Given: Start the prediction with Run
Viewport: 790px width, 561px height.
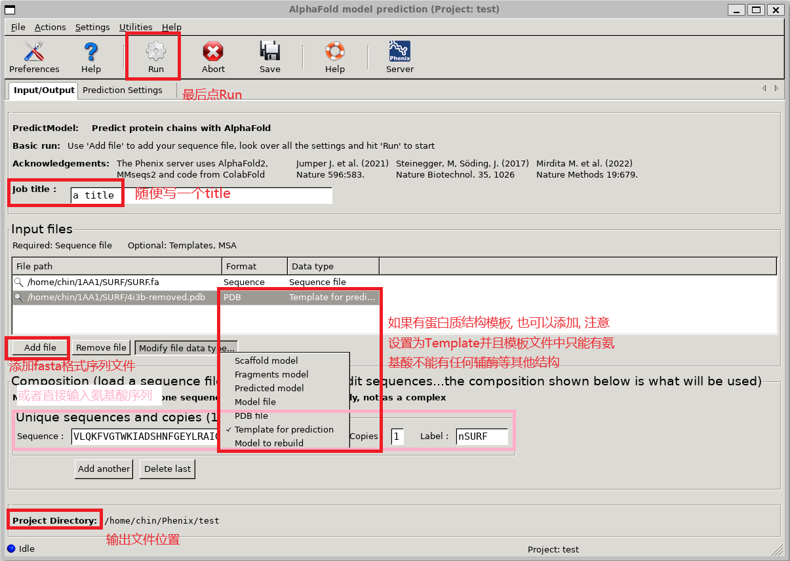Looking at the screenshot, I should (x=155, y=57).
